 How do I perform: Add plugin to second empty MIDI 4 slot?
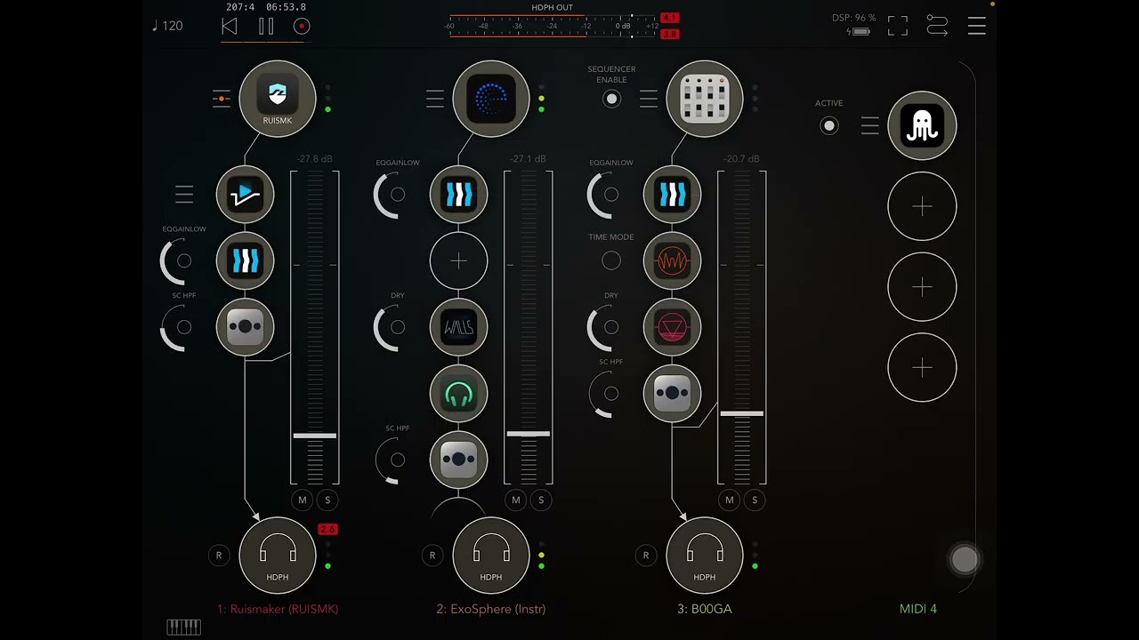pos(922,287)
